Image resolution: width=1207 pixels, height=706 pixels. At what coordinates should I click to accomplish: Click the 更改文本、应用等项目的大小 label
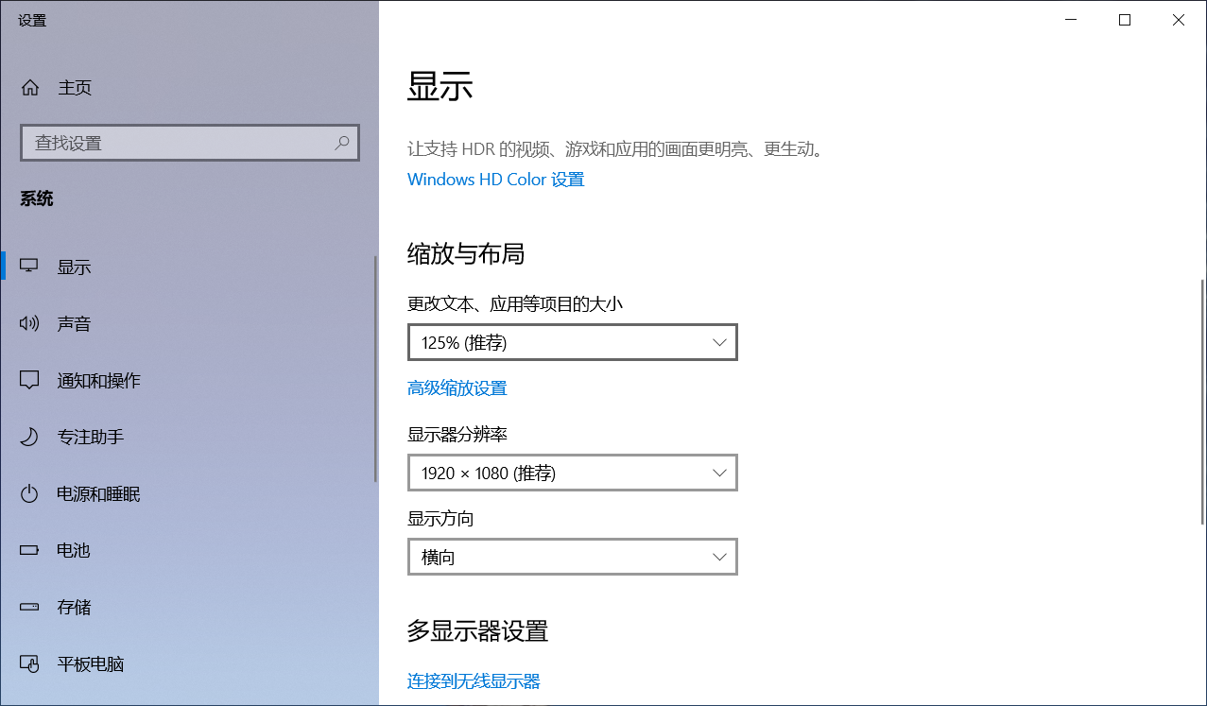(515, 304)
